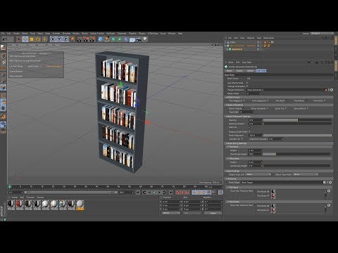This screenshot has width=338, height=253.
Task: Open the Render menu
Action: (76, 34)
